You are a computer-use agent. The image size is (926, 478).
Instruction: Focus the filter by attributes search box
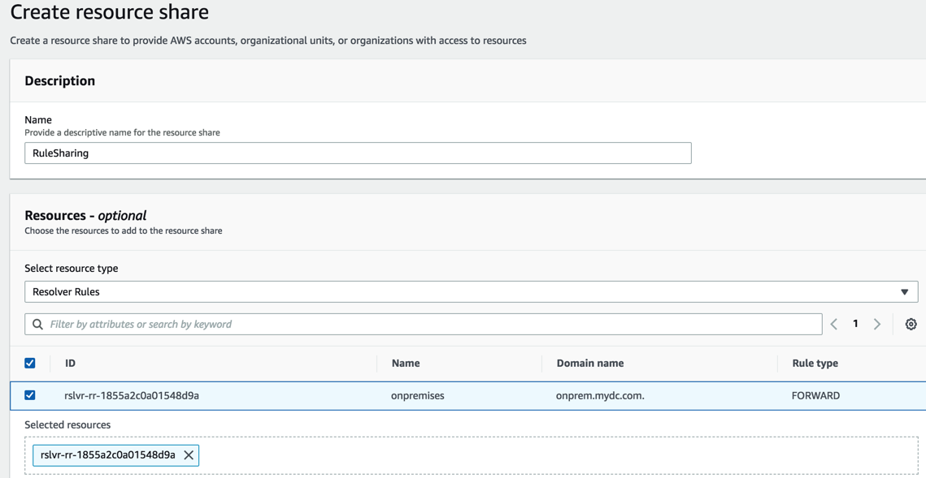[431, 324]
